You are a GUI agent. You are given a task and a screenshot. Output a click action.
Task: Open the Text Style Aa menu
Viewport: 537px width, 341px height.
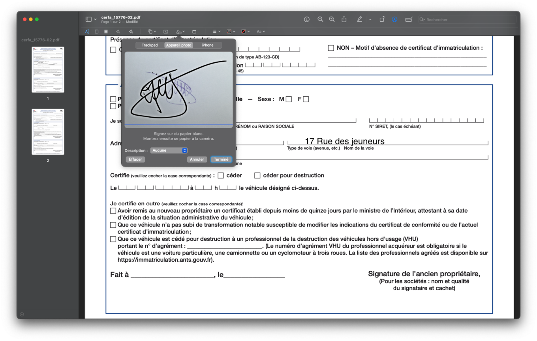[261, 31]
